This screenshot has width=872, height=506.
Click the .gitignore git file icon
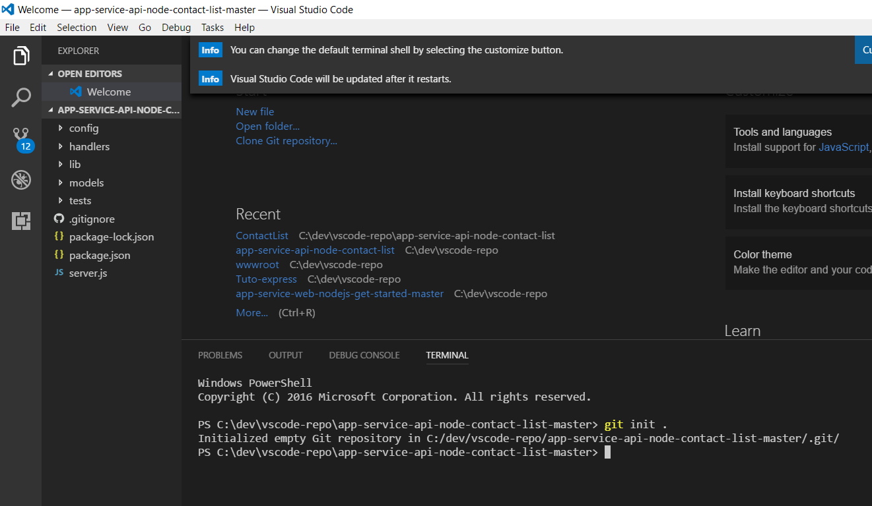[x=59, y=218]
